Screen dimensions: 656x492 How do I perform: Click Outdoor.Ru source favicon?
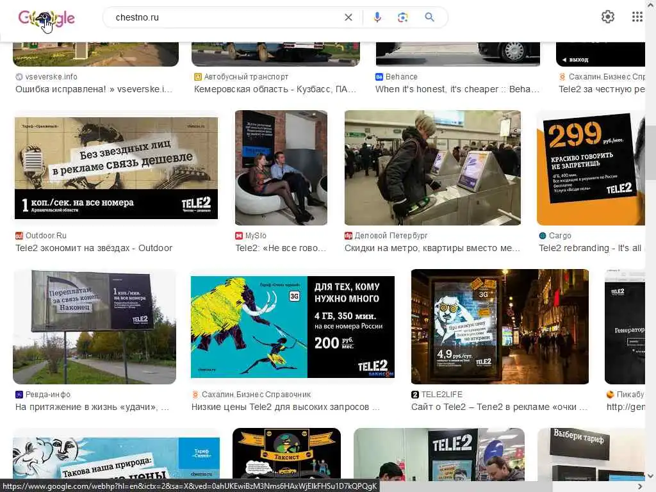(x=19, y=236)
